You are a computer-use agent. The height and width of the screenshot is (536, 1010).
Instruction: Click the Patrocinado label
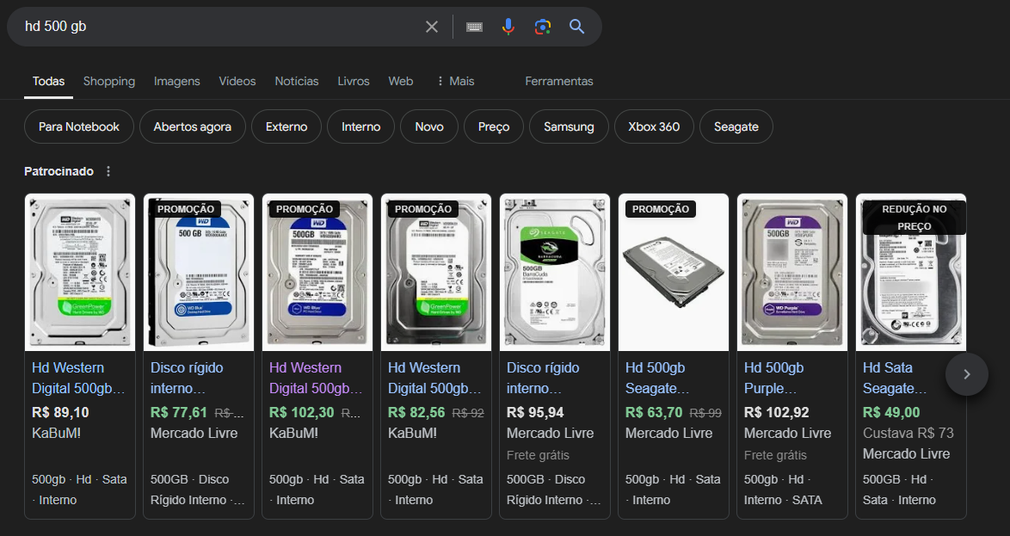[59, 171]
